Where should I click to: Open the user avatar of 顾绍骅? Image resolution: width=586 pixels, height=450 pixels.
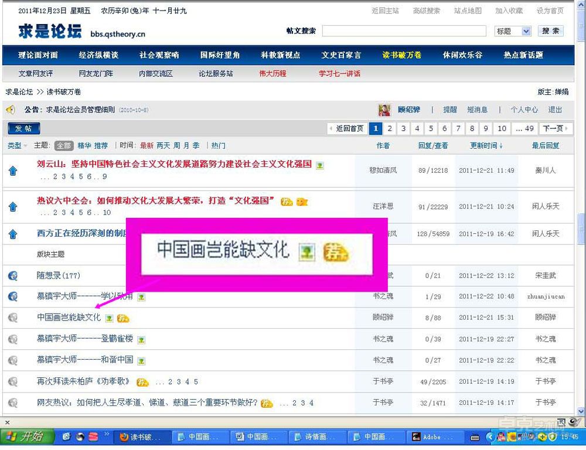(x=384, y=110)
